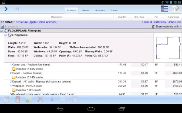Collapse the Living Room section
Viewport: 182px width, 113px height.
5,35
